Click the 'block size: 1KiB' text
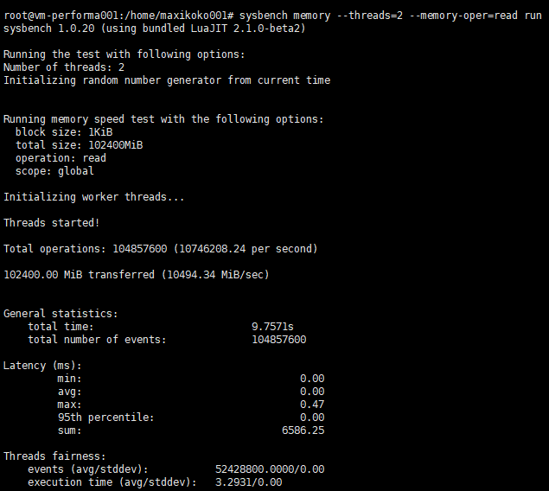The height and width of the screenshot is (491, 549). (x=64, y=132)
